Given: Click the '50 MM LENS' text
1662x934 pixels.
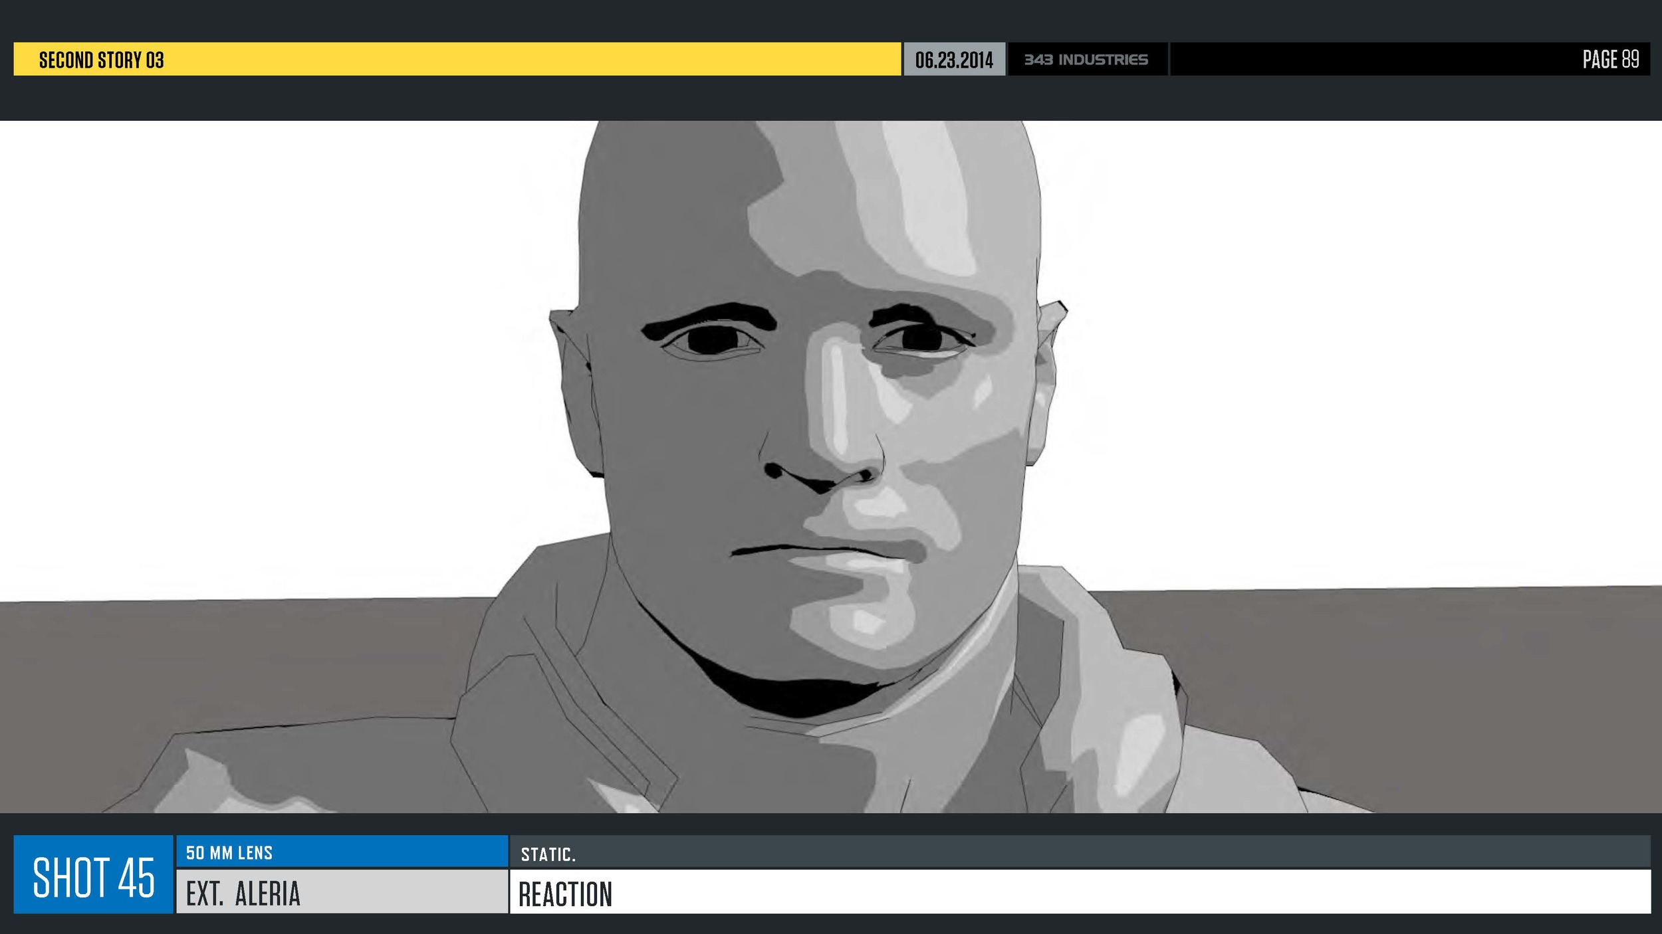Looking at the screenshot, I should (229, 853).
